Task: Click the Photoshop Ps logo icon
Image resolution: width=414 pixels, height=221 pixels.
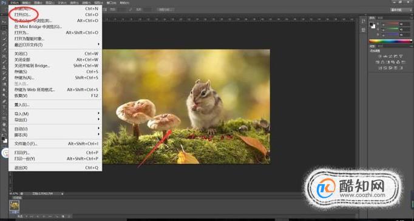Action: point(4,3)
